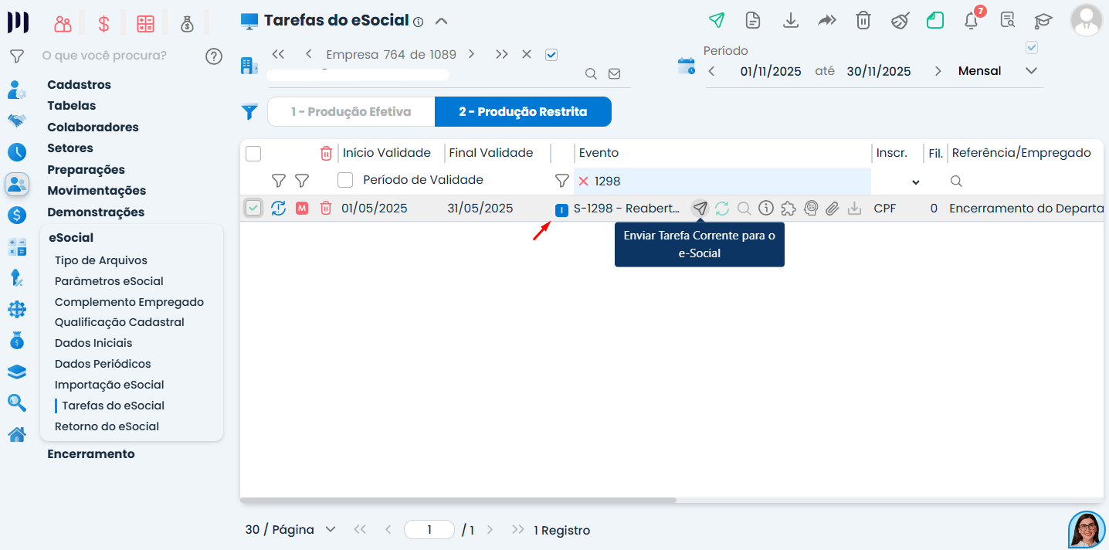Viewport: 1109px width, 550px height.
Task: Expand the Cadastros menu section
Action: (x=79, y=85)
